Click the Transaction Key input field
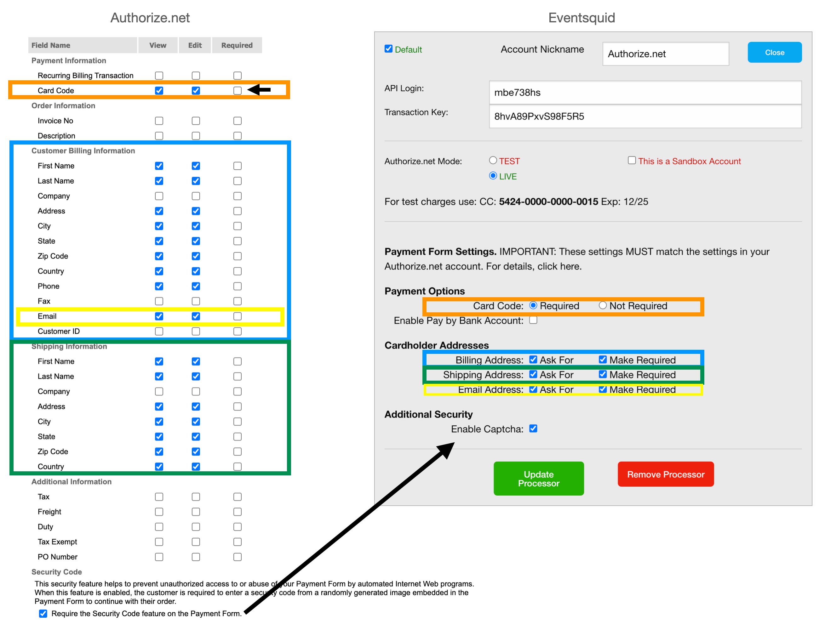Screen dimensions: 819x624 pyautogui.click(x=645, y=116)
